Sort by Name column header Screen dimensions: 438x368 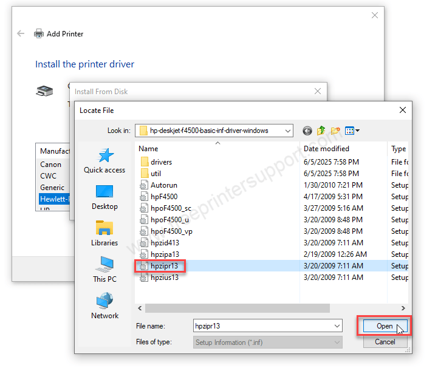tap(217, 149)
